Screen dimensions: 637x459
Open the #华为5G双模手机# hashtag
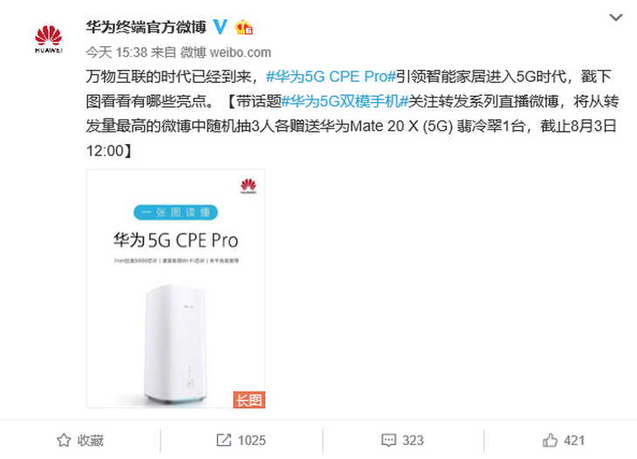tap(345, 101)
